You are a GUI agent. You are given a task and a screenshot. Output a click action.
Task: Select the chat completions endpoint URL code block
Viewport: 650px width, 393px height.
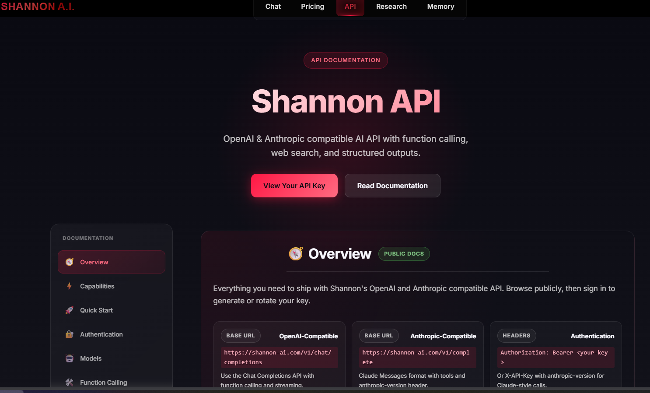(x=279, y=357)
